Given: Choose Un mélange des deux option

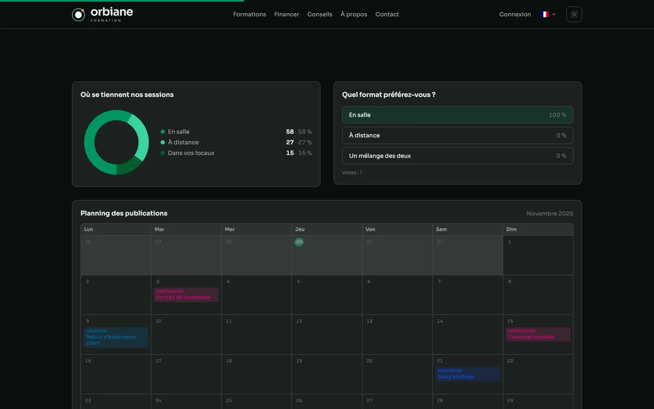Looking at the screenshot, I should coord(457,156).
